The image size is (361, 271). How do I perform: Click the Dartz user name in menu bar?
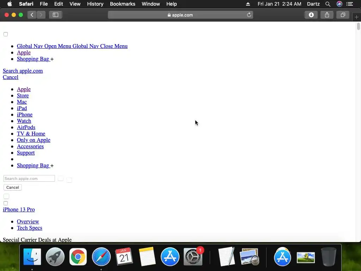(x=313, y=4)
